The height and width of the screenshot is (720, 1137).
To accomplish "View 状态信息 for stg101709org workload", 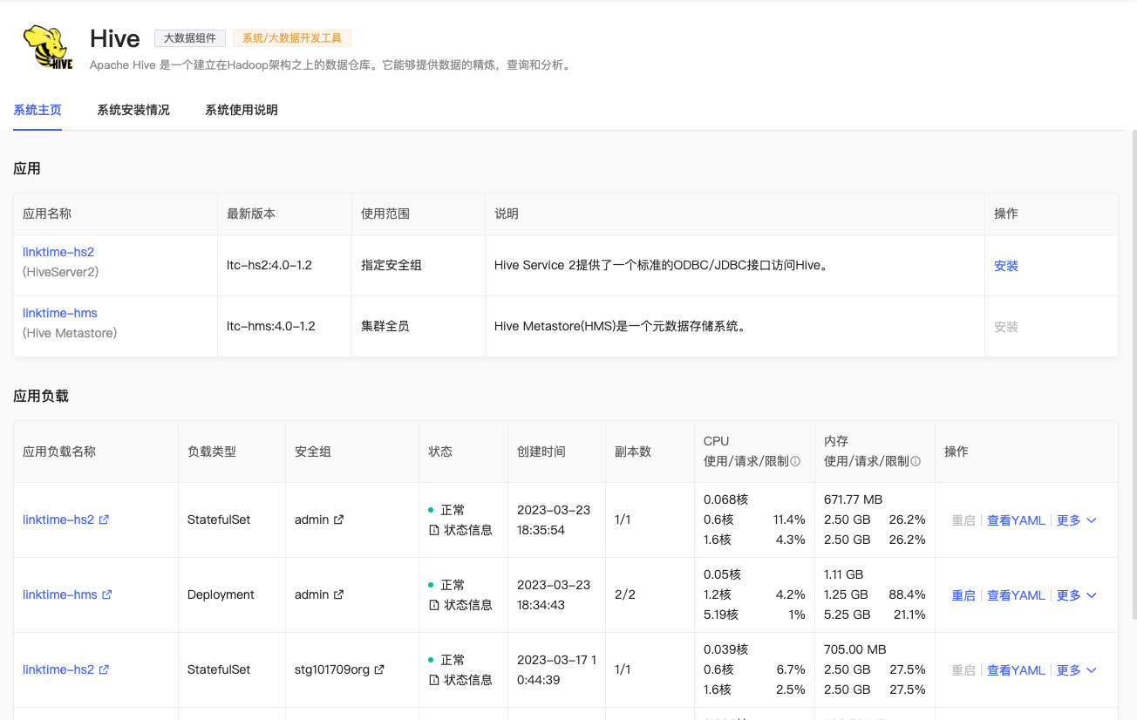I will pyautogui.click(x=460, y=680).
